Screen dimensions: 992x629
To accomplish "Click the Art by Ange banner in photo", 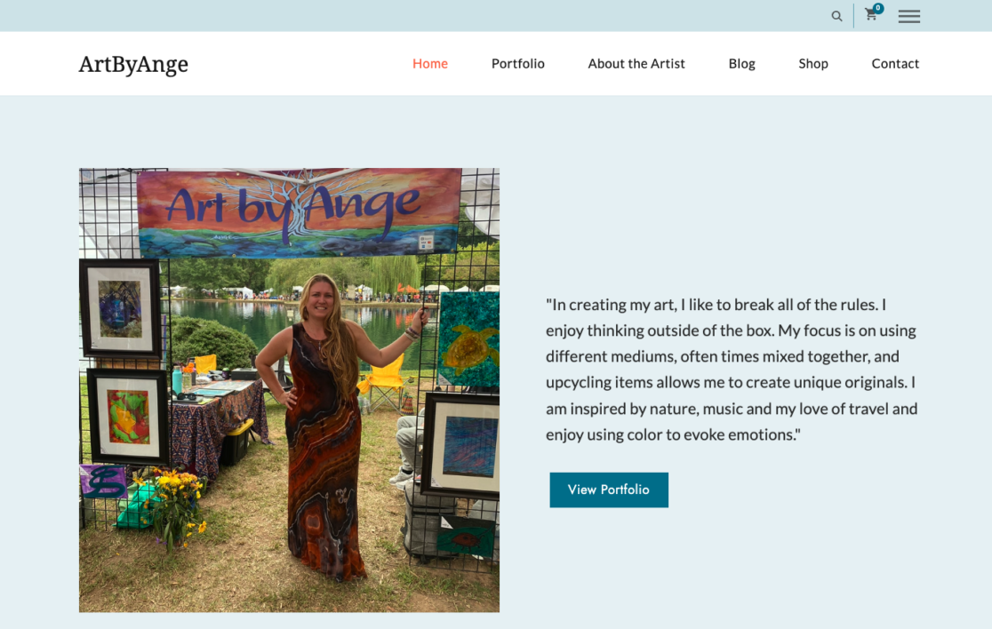I will coord(300,213).
